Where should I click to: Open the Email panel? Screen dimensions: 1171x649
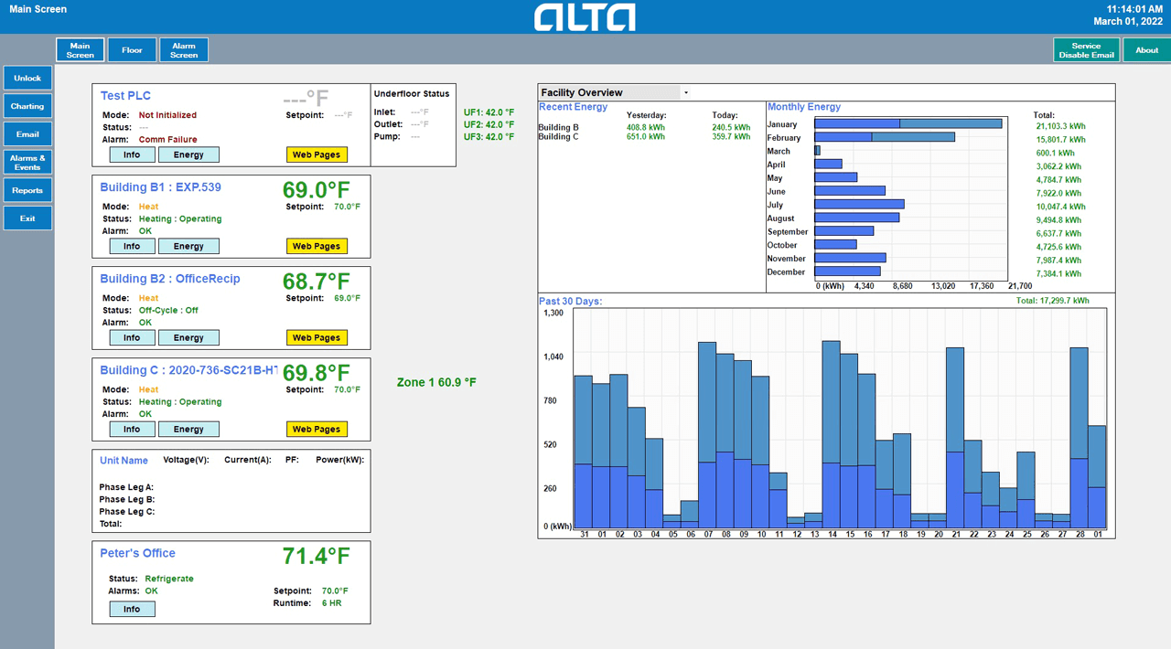point(27,133)
